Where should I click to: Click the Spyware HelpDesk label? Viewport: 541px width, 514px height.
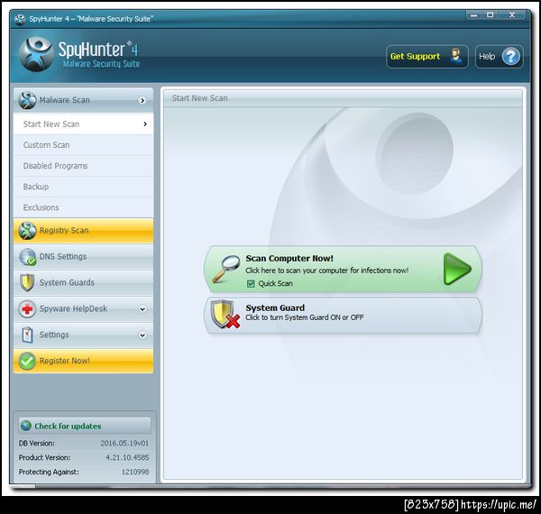(74, 308)
